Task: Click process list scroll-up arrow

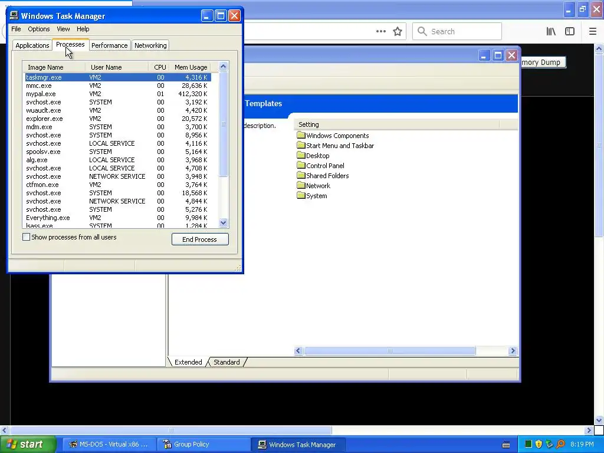Action: tap(223, 67)
